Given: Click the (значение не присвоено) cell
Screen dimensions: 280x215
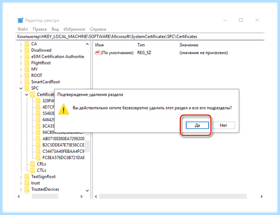Looking at the screenshot, I should click(203, 53).
